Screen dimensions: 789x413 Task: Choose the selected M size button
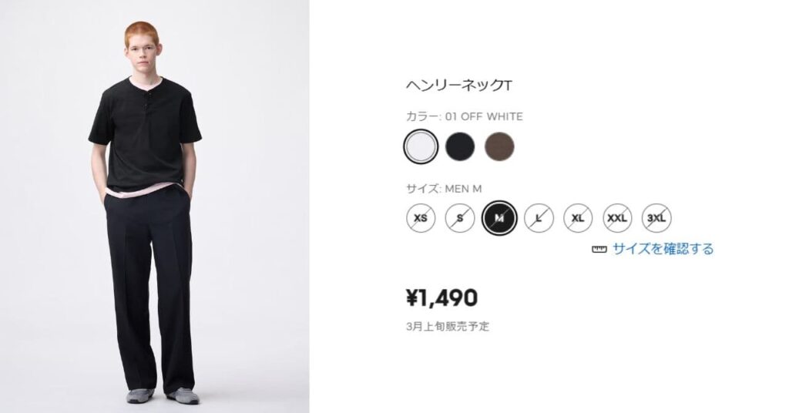[499, 218]
